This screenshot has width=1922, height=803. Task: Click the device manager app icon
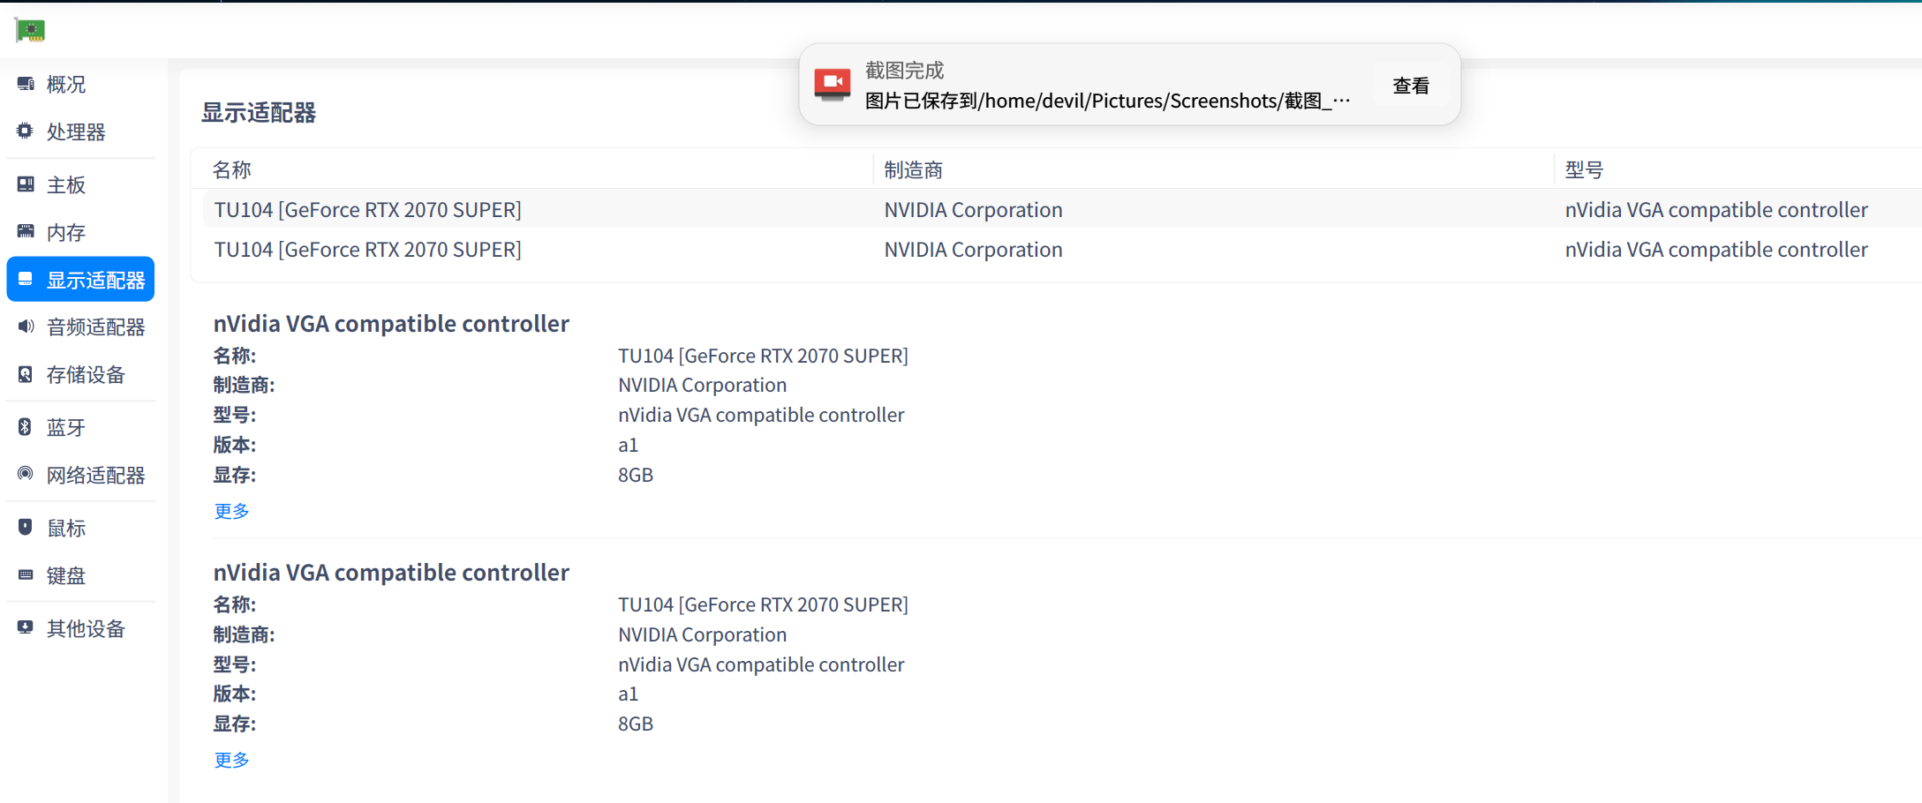(x=30, y=30)
